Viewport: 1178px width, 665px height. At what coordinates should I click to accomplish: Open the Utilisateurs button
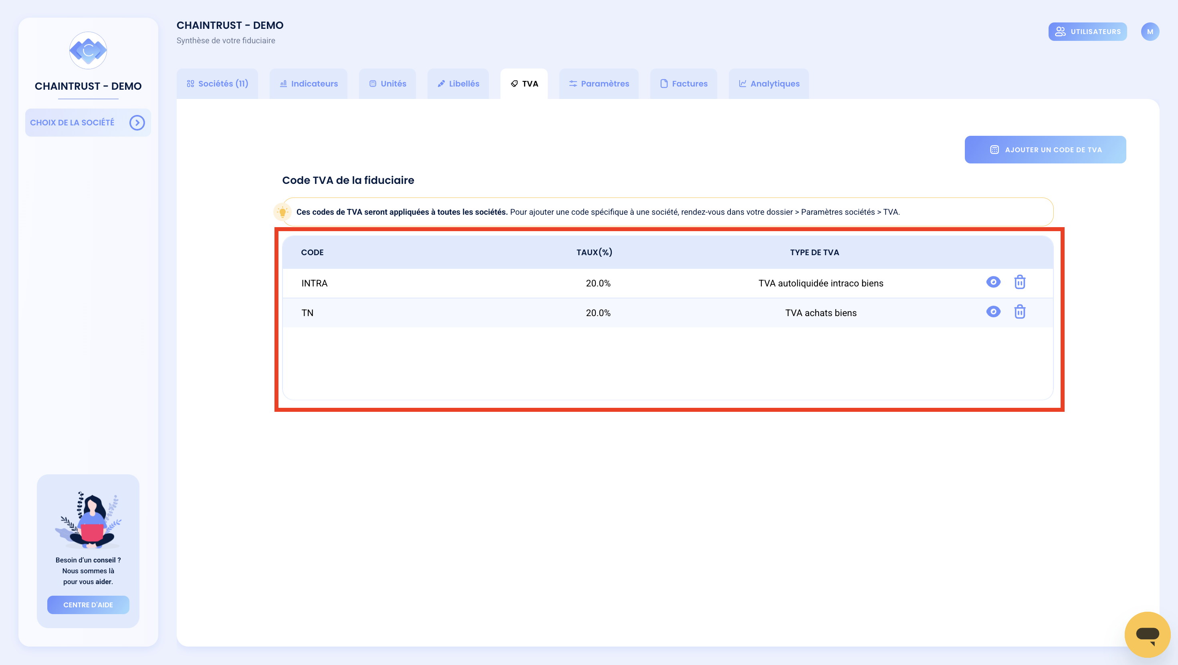(x=1087, y=32)
